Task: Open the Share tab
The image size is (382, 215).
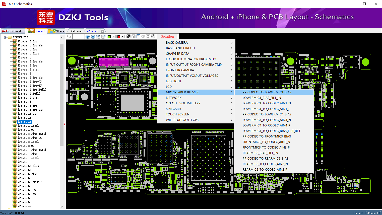Action: coord(56,31)
